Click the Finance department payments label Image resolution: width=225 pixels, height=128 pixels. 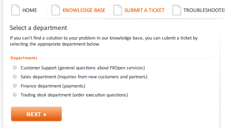pyautogui.click(x=53, y=86)
